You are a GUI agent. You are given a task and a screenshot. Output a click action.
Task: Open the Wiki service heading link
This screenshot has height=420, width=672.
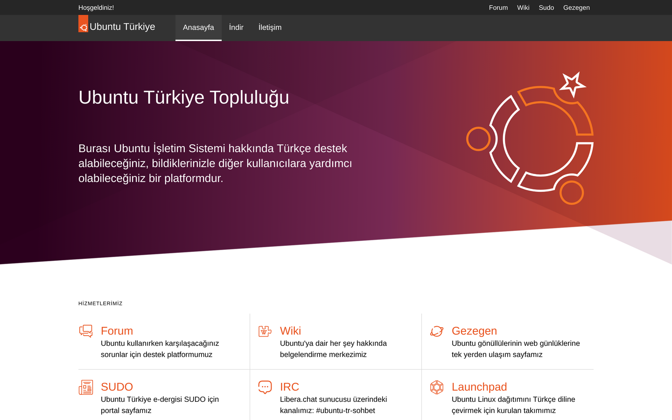tap(290, 331)
